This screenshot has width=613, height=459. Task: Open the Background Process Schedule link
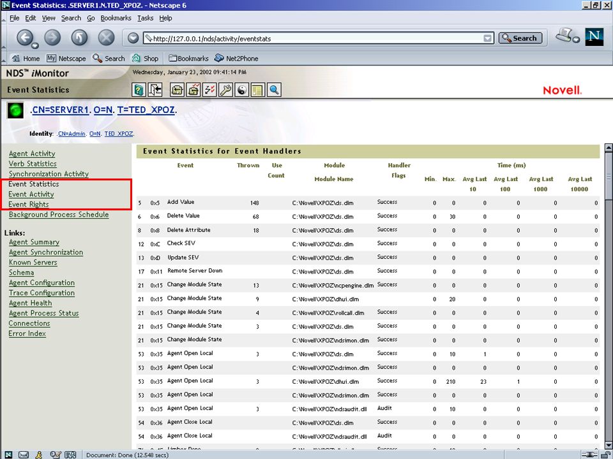[59, 214]
